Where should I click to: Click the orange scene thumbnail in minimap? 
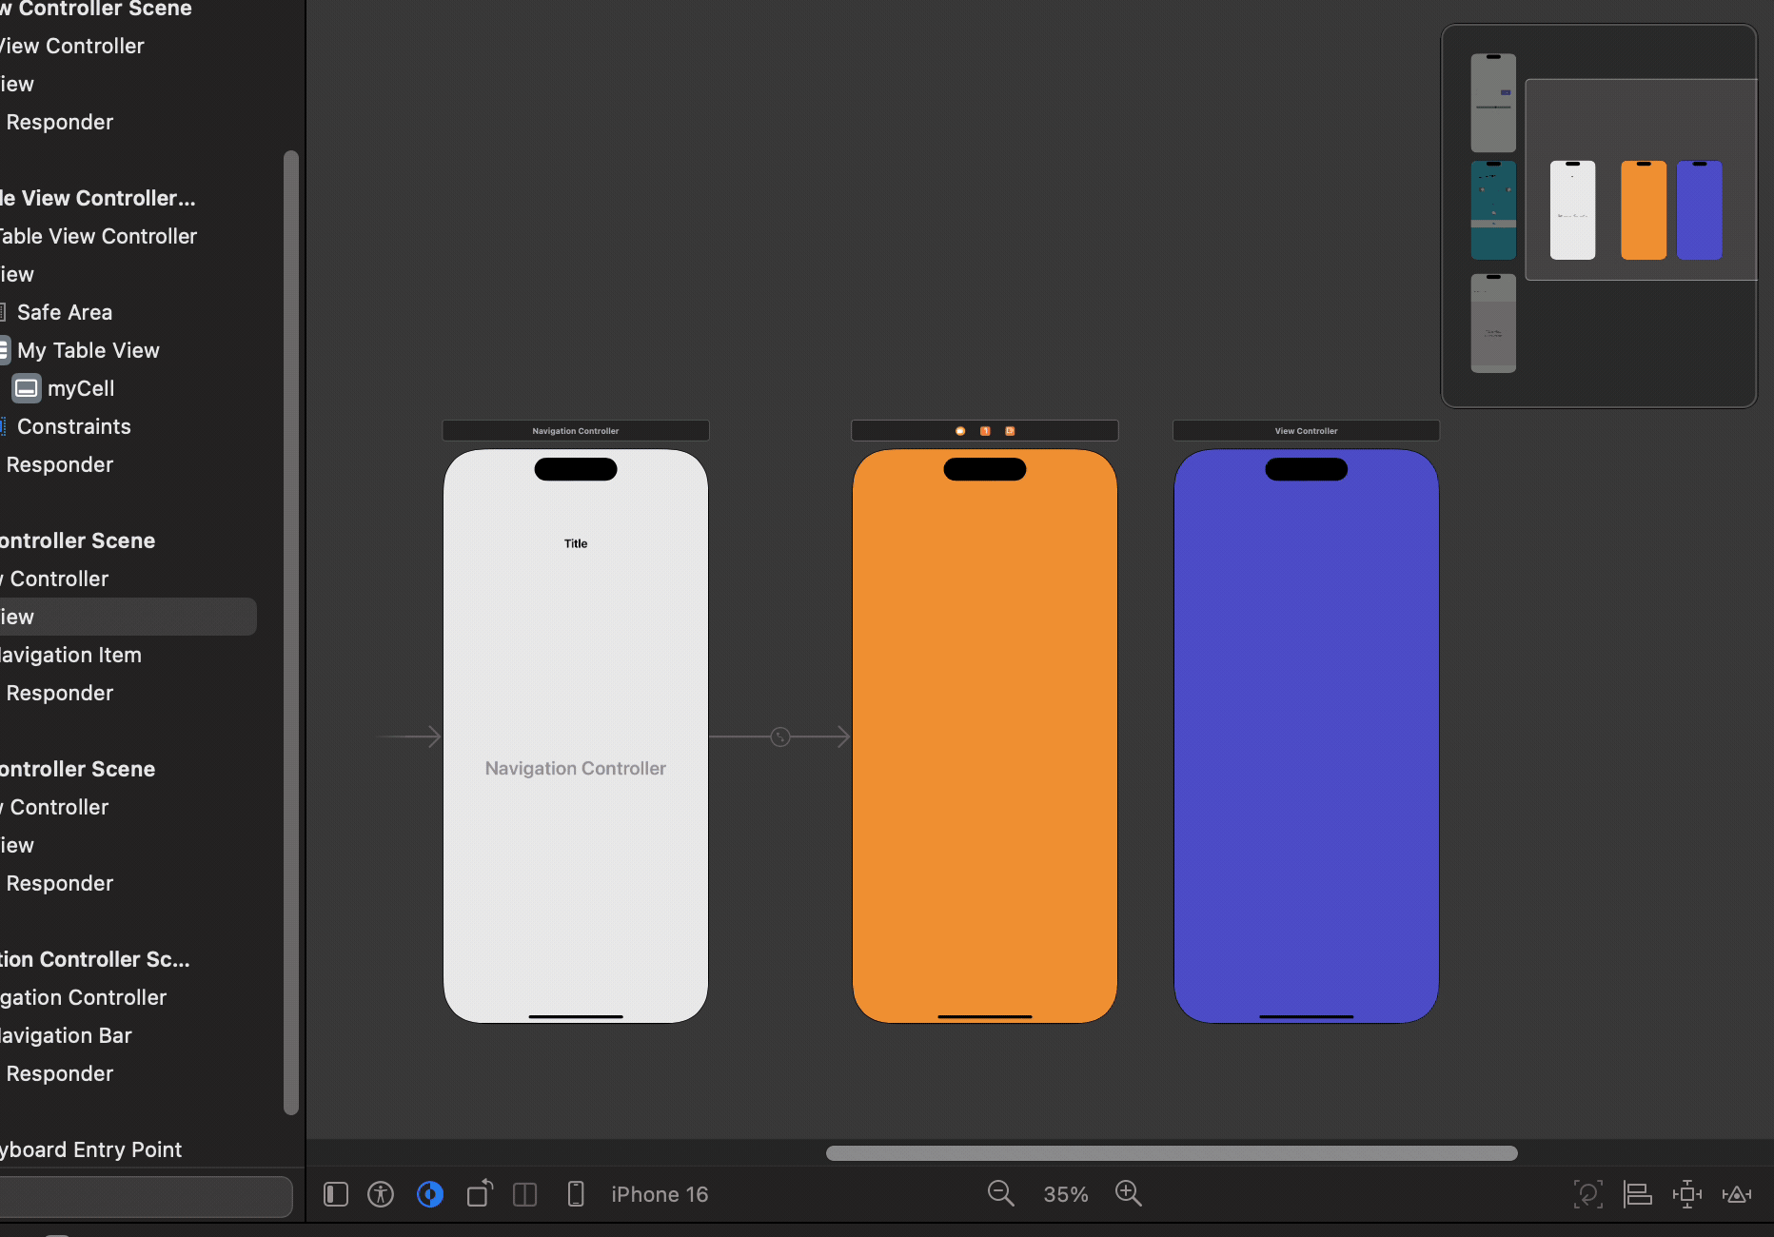click(1644, 210)
